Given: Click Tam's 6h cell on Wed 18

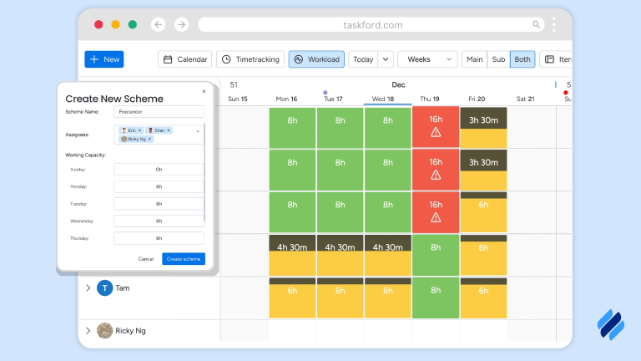Looking at the screenshot, I should coord(388,298).
